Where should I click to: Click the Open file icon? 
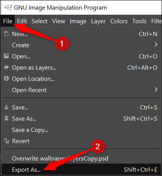click(x=6, y=56)
